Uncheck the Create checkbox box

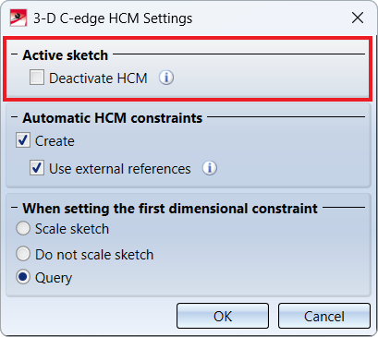(23, 140)
